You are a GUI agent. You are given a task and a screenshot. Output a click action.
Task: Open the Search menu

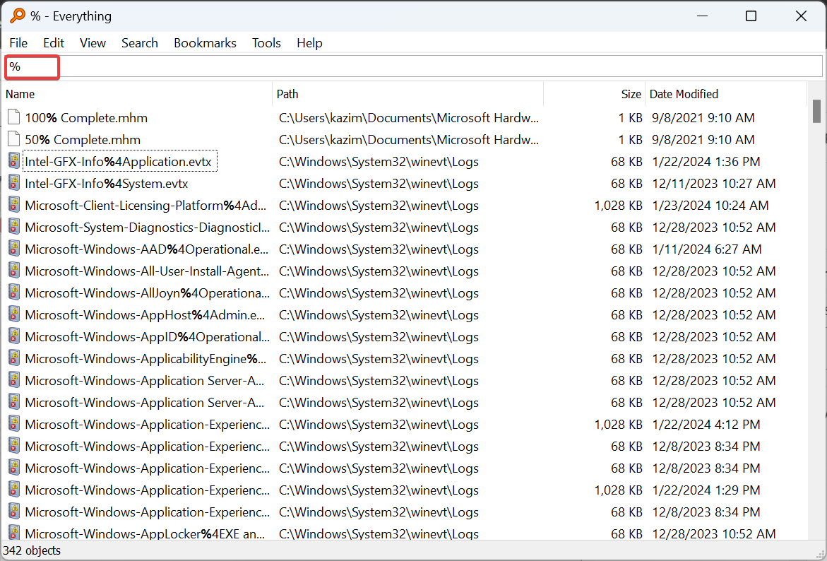[x=140, y=43]
